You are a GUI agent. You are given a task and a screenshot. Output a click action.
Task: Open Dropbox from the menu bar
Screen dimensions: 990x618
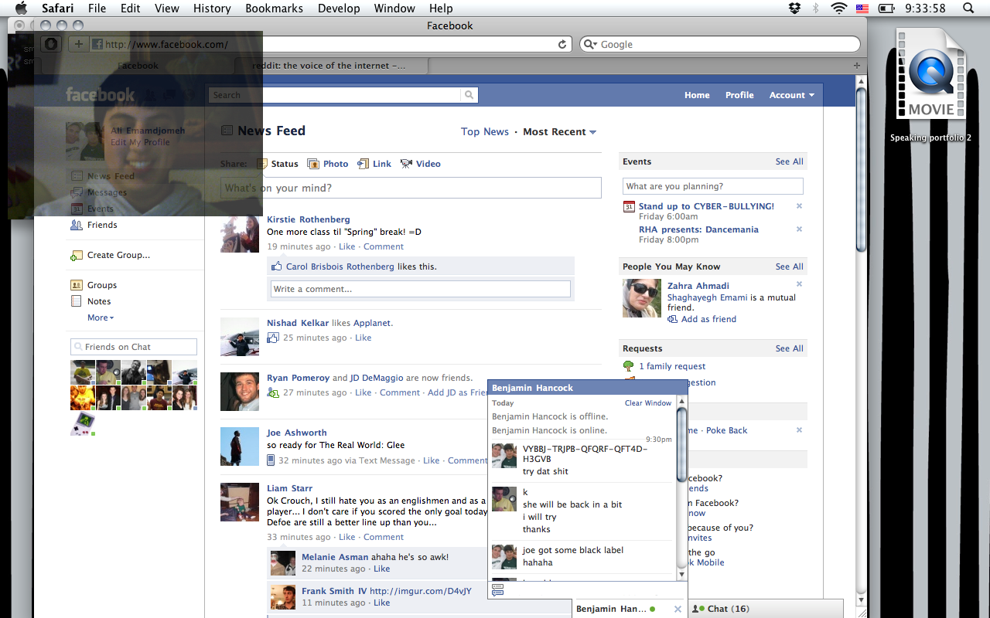[x=794, y=8]
